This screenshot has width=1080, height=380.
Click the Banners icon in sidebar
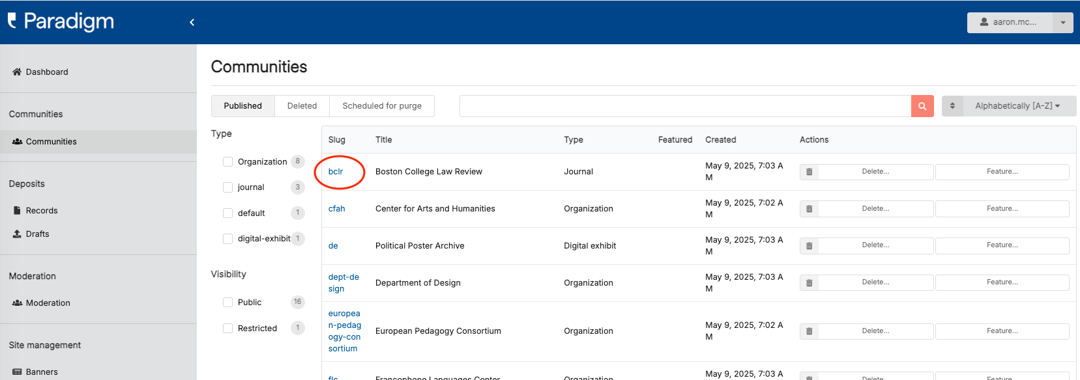tap(17, 372)
